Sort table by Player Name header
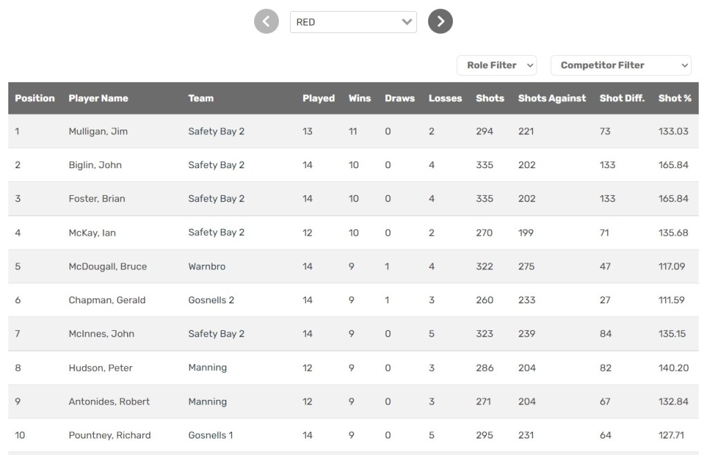This screenshot has height=455, width=707. 98,99
